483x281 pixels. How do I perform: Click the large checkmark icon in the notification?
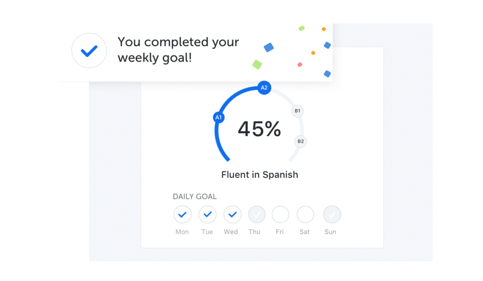coord(89,51)
